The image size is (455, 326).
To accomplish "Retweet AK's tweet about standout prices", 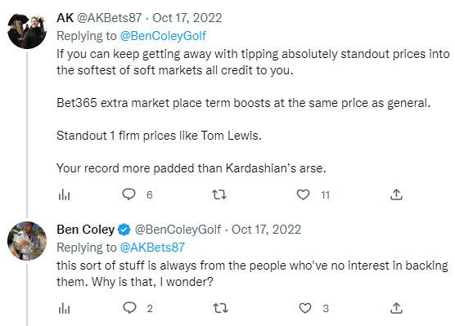I will click(x=219, y=194).
